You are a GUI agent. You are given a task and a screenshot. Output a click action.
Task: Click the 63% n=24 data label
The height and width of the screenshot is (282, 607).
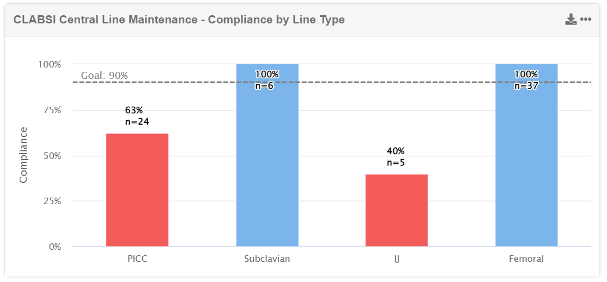click(x=137, y=116)
